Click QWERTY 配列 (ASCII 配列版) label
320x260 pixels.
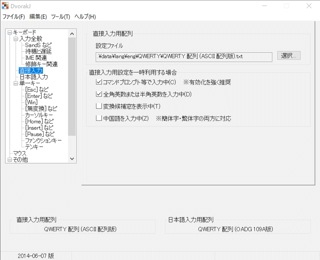click(x=80, y=229)
